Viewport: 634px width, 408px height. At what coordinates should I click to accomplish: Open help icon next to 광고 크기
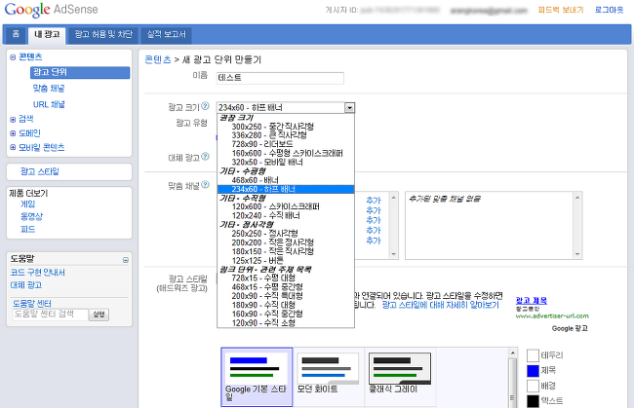tap(206, 106)
